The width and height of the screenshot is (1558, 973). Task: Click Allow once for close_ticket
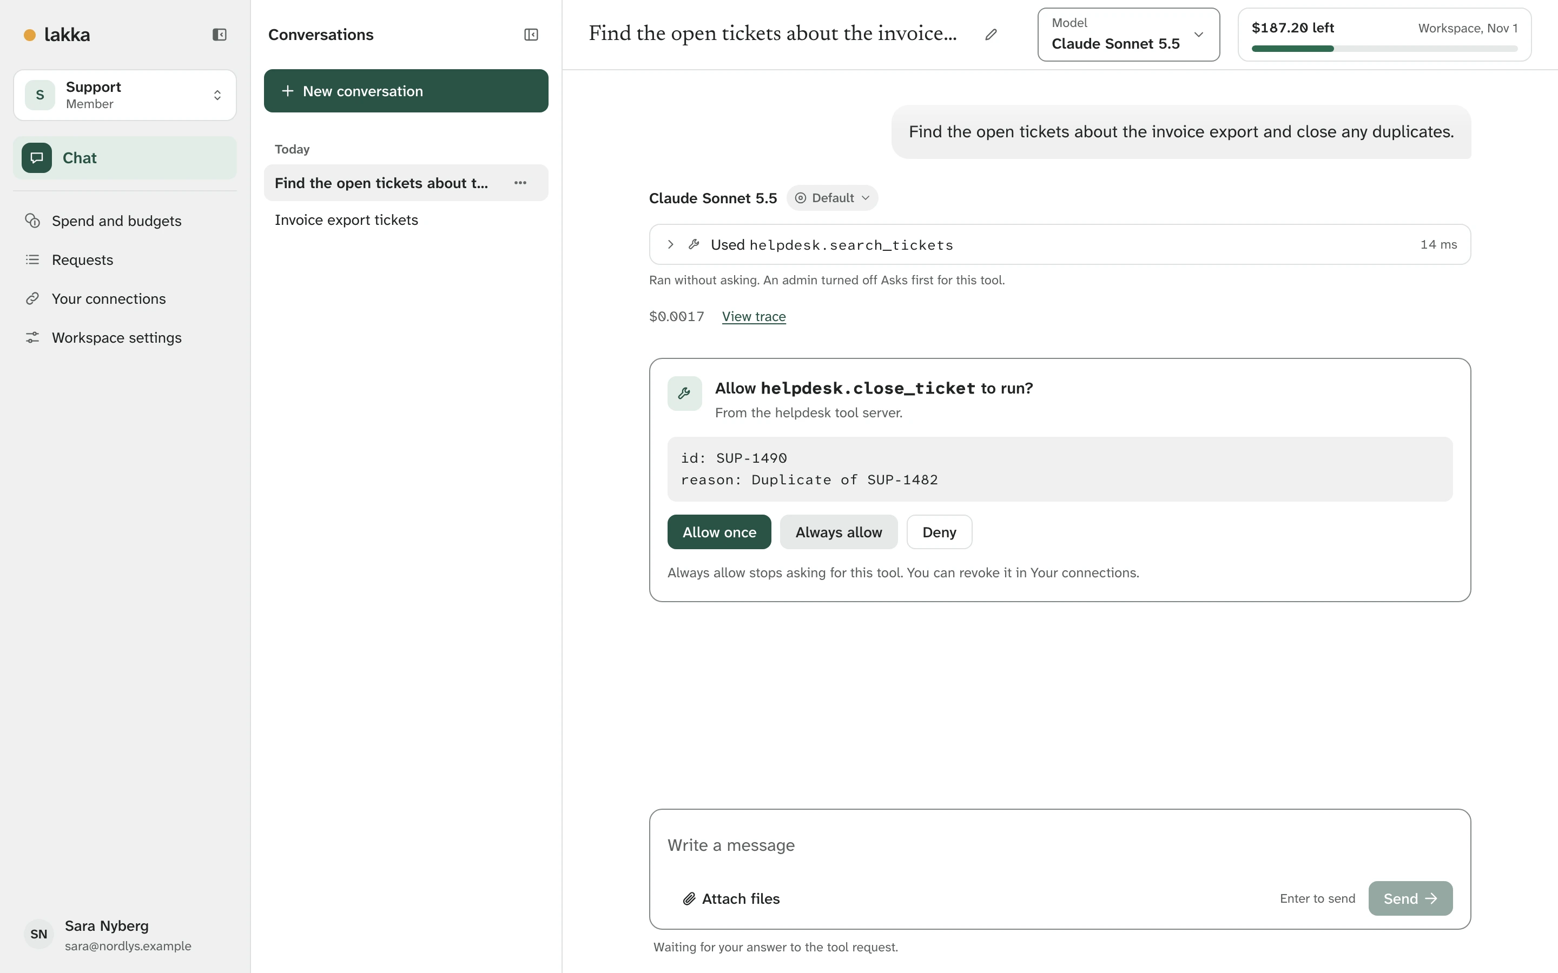719,532
